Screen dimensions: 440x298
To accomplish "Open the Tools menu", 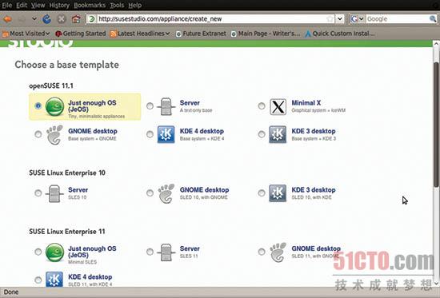I will point(117,5).
